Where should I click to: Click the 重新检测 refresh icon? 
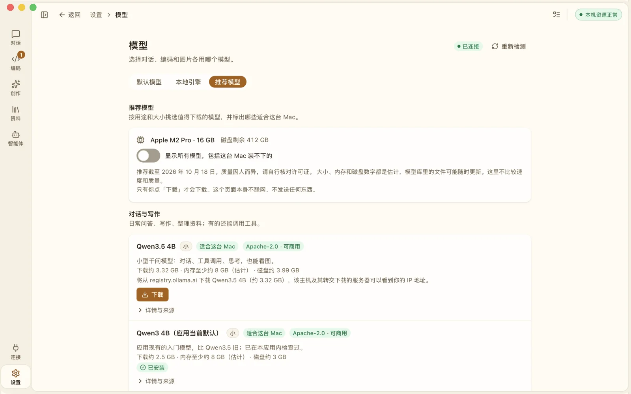(x=495, y=46)
